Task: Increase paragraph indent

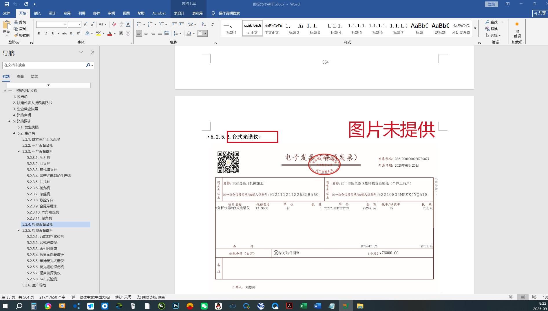Action: pos(182,25)
